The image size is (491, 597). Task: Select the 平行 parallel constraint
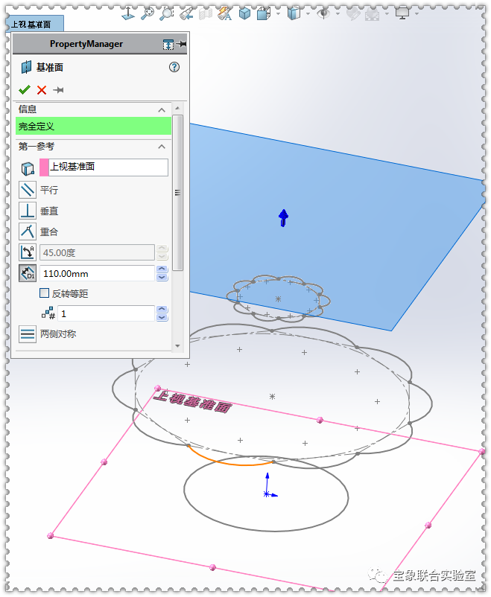[28, 190]
